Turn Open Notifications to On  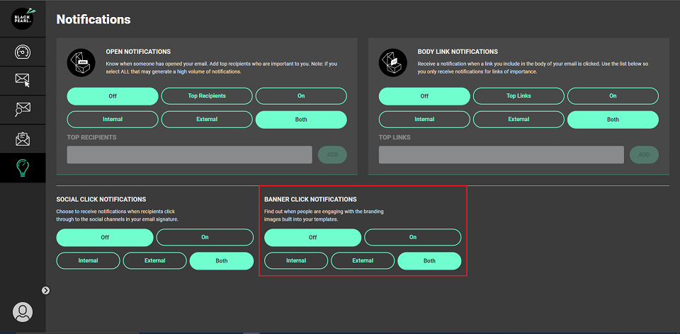301,96
